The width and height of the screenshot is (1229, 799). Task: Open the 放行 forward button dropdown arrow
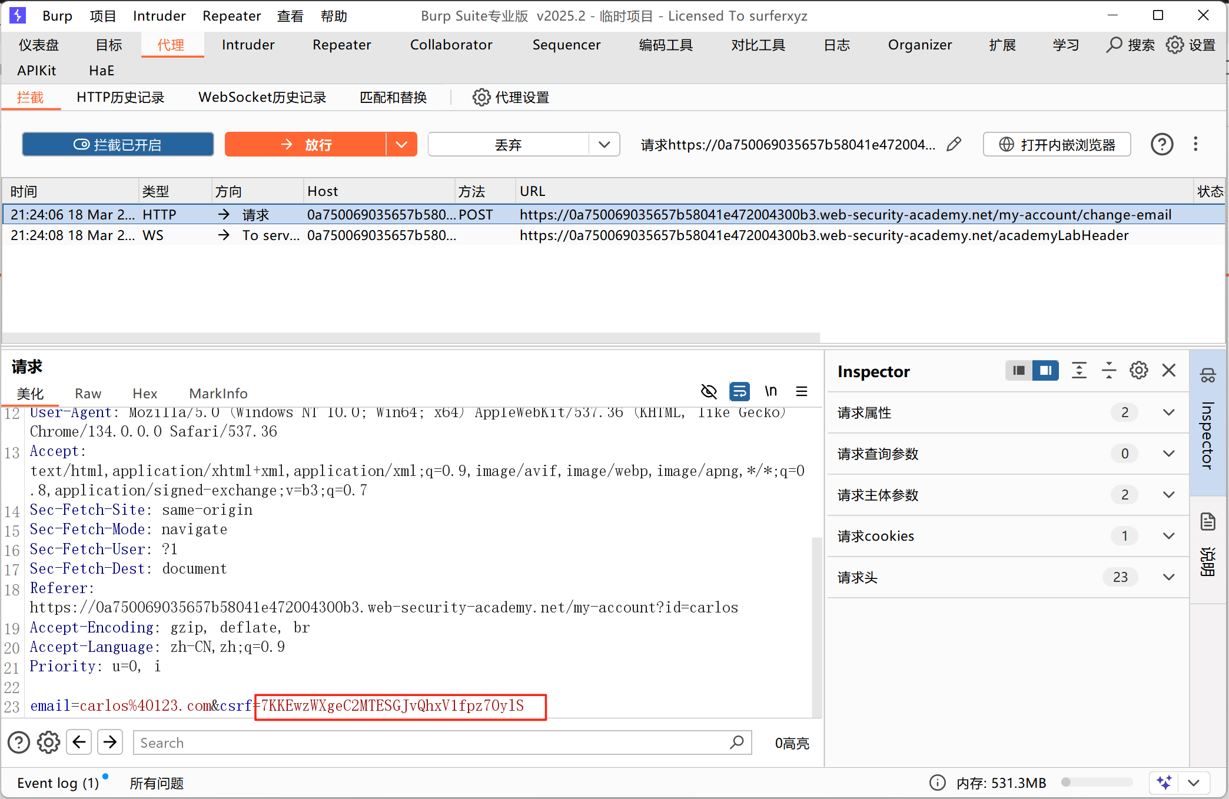click(x=401, y=144)
